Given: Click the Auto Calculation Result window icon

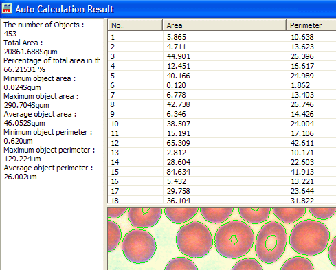Looking at the screenshot, I should (x=7, y=8).
